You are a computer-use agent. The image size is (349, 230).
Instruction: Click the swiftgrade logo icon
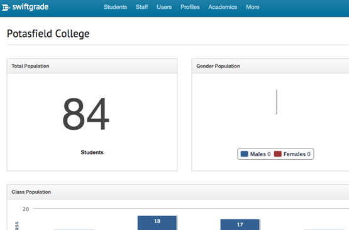6,8
